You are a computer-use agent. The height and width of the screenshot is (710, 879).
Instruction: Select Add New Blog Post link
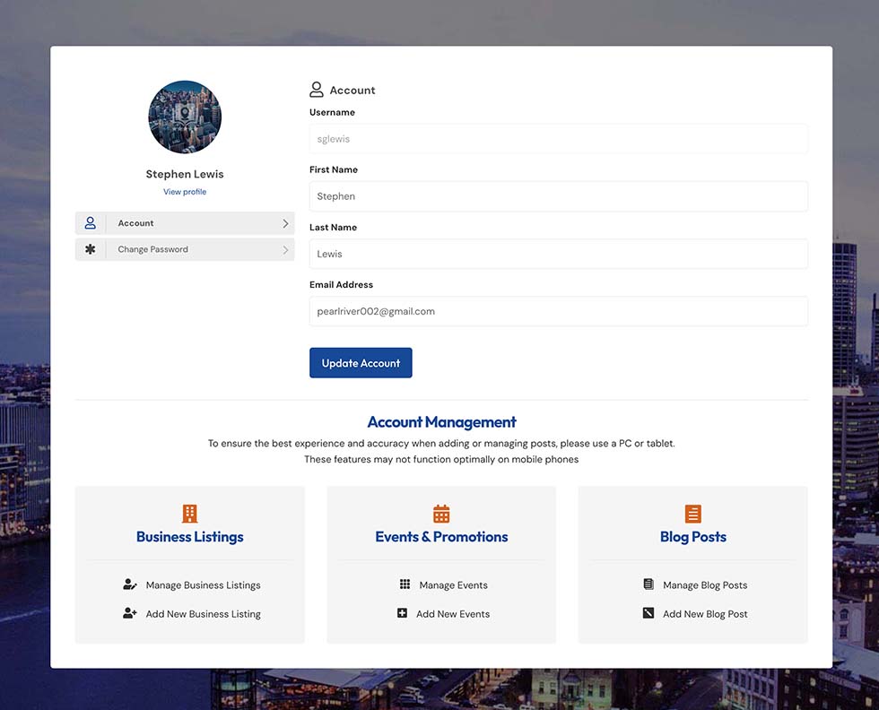[705, 614]
